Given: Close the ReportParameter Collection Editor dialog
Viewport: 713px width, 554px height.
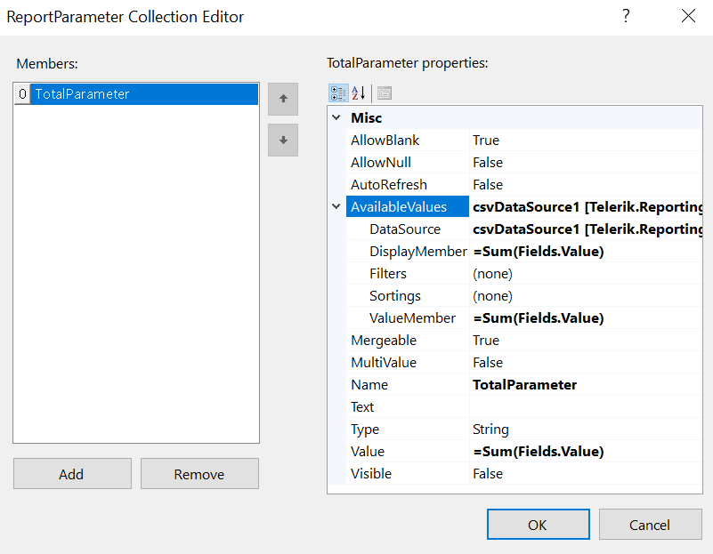Looking at the screenshot, I should pyautogui.click(x=688, y=16).
